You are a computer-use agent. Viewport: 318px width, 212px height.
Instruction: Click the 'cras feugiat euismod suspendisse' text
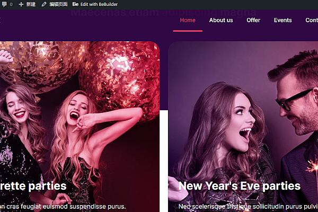click(x=63, y=206)
